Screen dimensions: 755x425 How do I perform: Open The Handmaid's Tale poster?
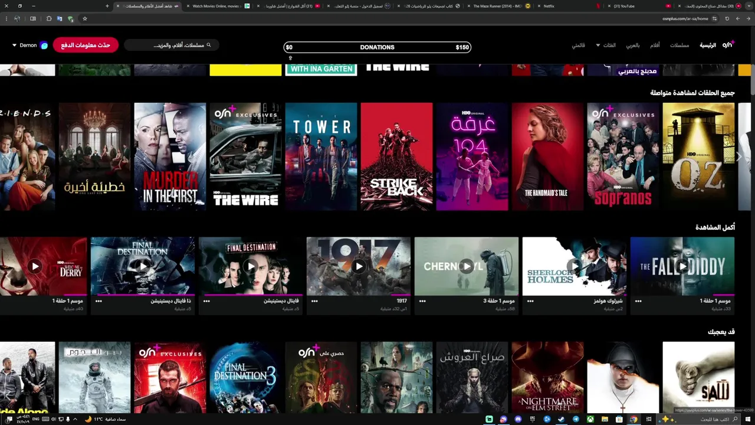pyautogui.click(x=547, y=156)
